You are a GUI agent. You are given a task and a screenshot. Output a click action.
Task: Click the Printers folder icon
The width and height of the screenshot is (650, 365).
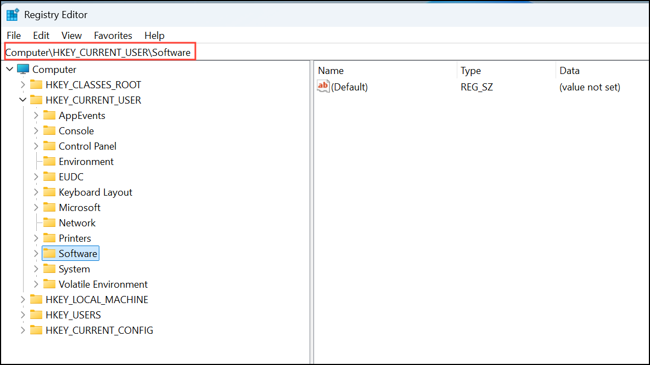tap(49, 237)
